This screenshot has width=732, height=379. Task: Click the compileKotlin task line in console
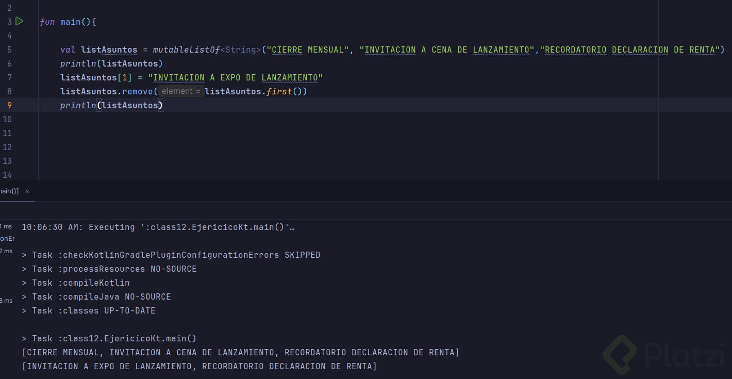[76, 283]
